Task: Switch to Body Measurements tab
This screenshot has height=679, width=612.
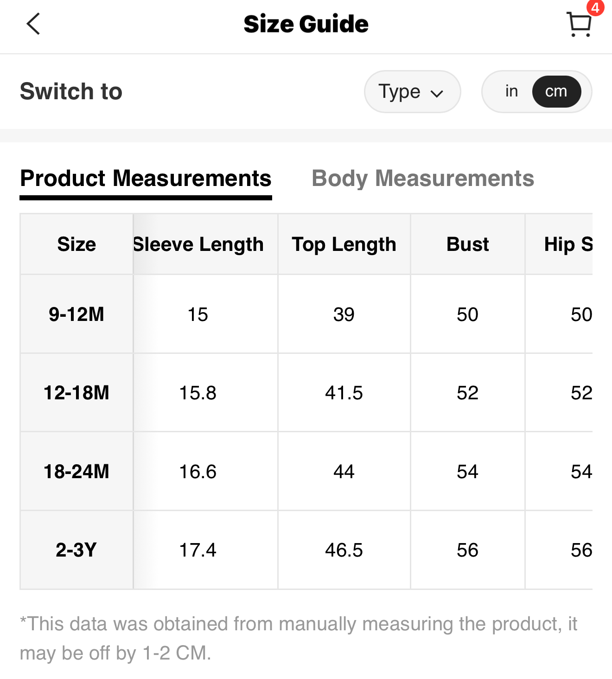Action: (422, 179)
